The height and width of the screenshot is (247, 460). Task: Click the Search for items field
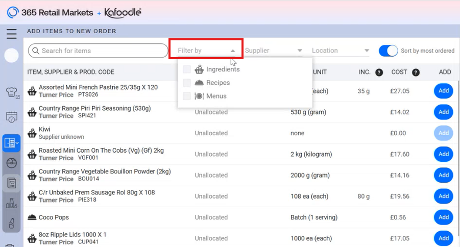[98, 51]
